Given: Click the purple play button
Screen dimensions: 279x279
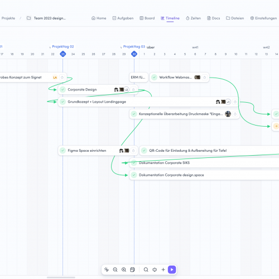Looking at the screenshot, I should [172, 270].
